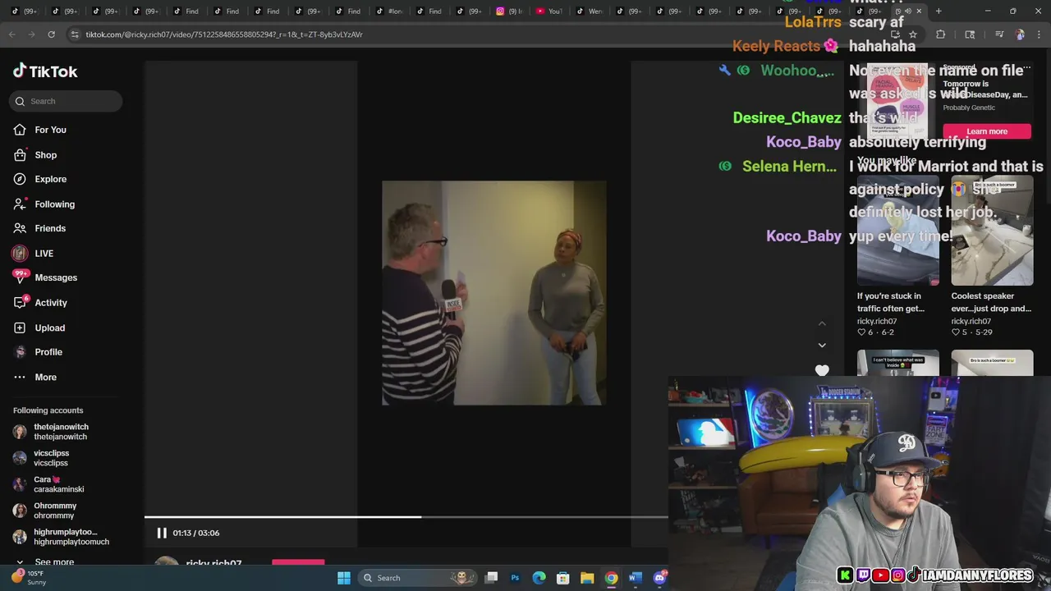Expand See more following accounts

click(x=47, y=562)
